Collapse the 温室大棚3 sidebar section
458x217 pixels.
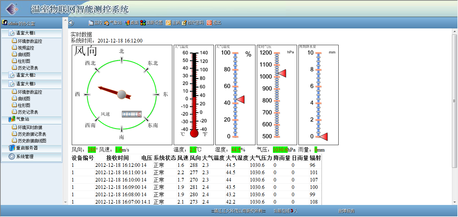point(26,84)
